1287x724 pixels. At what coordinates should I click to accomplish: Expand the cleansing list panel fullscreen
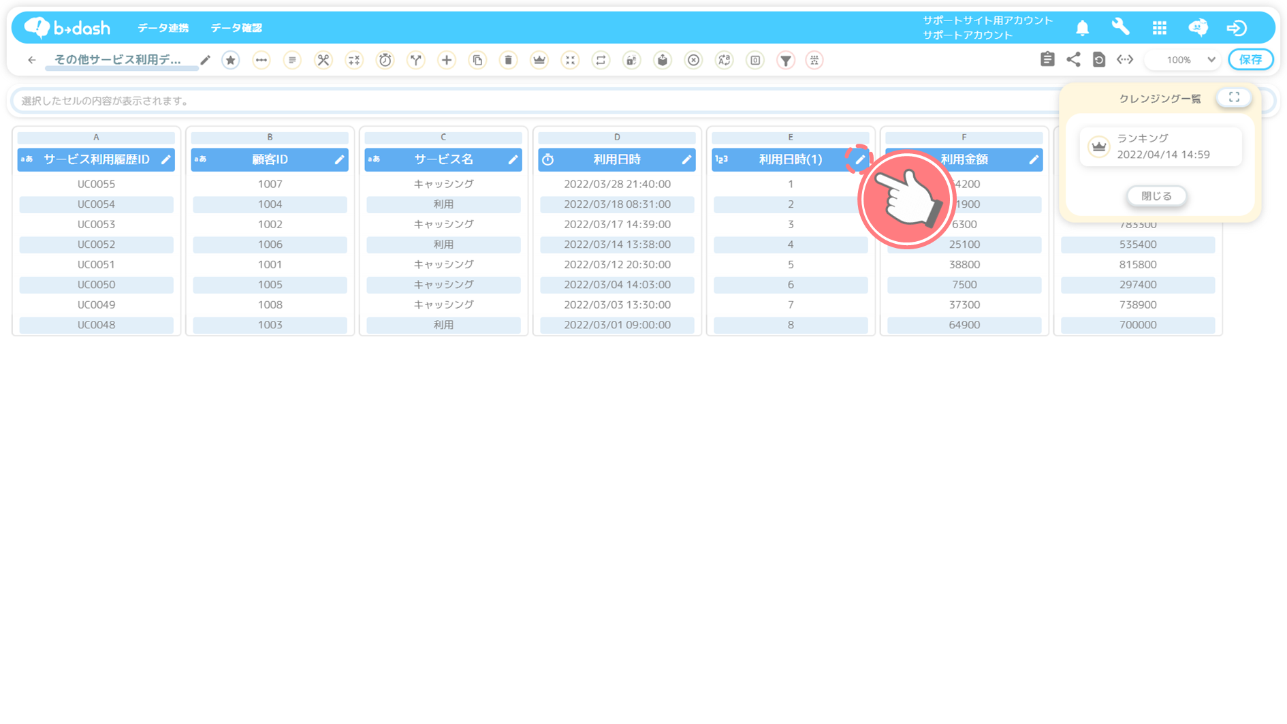pos(1234,97)
